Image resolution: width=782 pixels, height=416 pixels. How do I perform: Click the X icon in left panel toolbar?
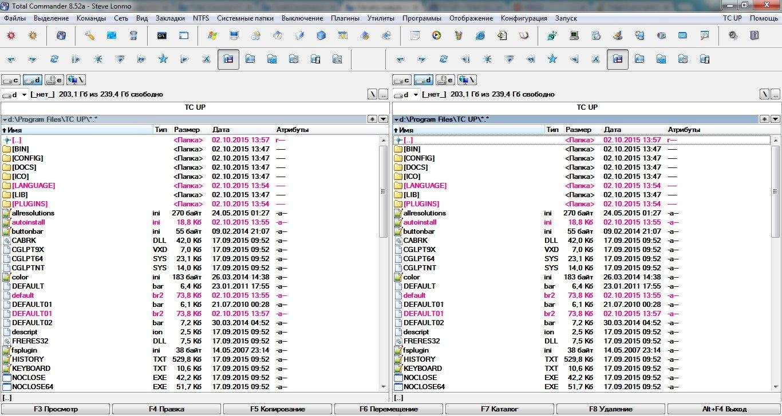(x=207, y=59)
